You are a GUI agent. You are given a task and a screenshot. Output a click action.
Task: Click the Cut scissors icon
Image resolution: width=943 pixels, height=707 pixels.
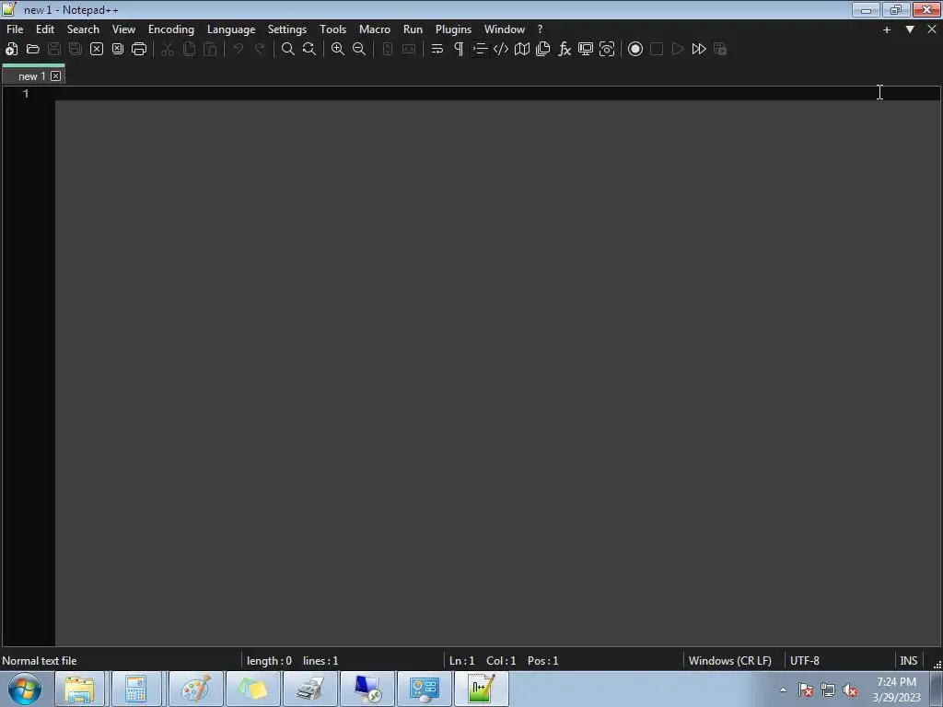(168, 50)
